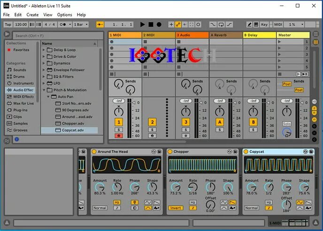Select Samples category in browser
Viewport: 323px width, 231px height.
point(20,124)
